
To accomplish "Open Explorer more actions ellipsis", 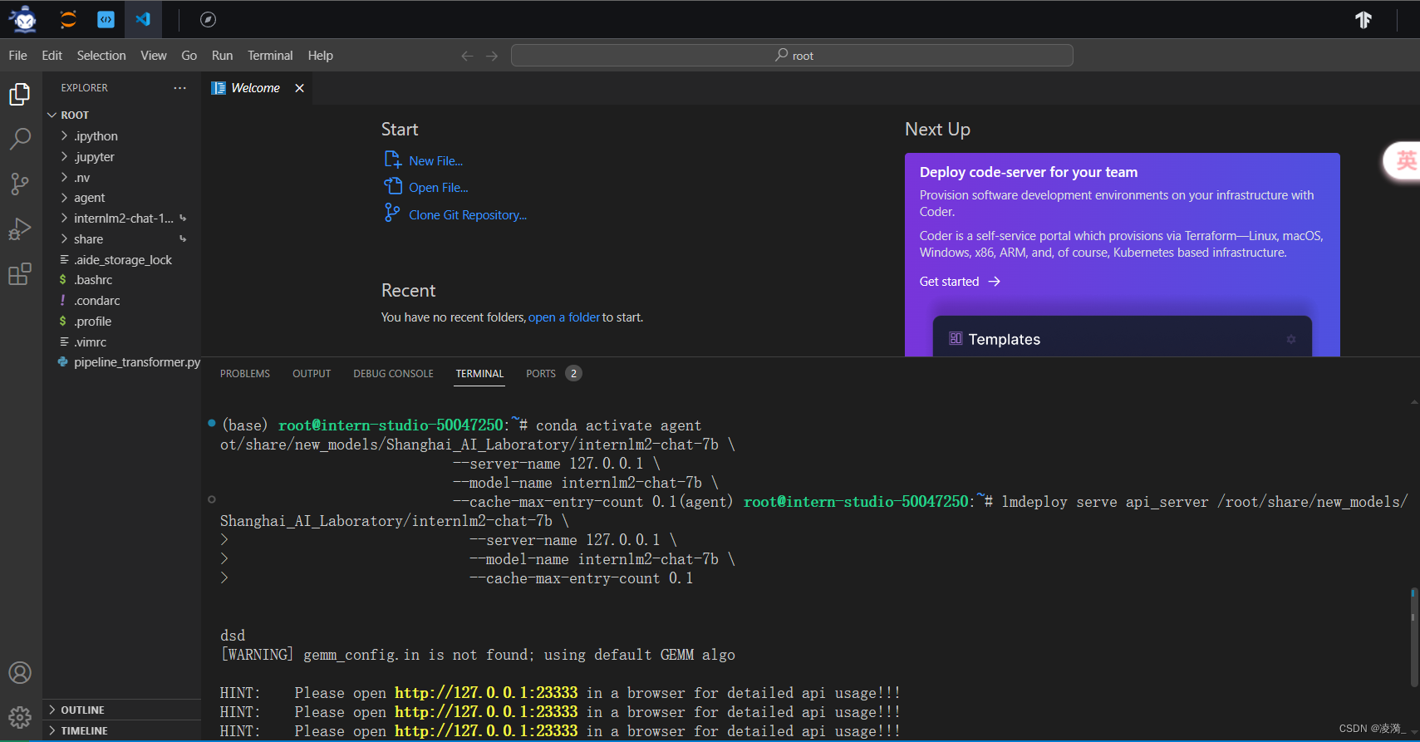I will (x=180, y=87).
